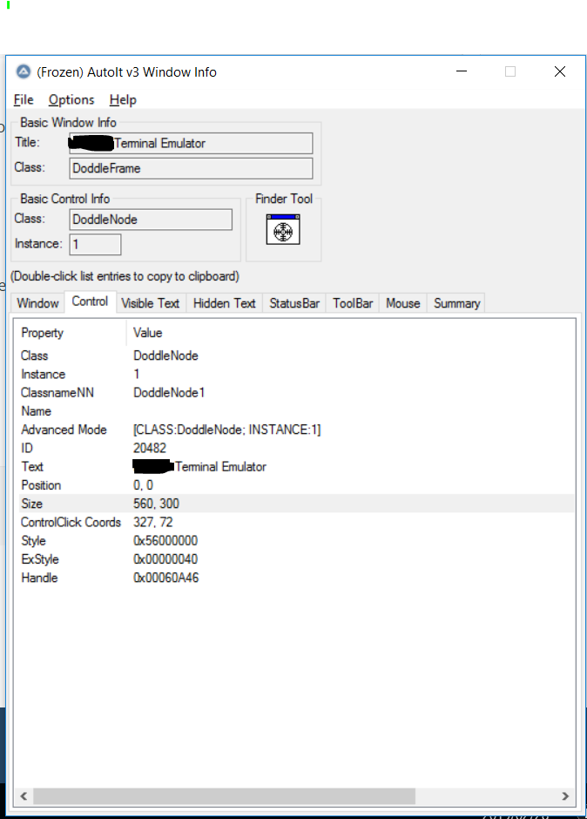Open the Options menu
Screen dimensions: 587x819
(71, 100)
